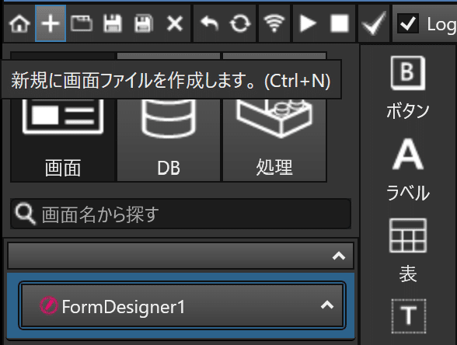Select the T textbox control icon

[x=408, y=316]
